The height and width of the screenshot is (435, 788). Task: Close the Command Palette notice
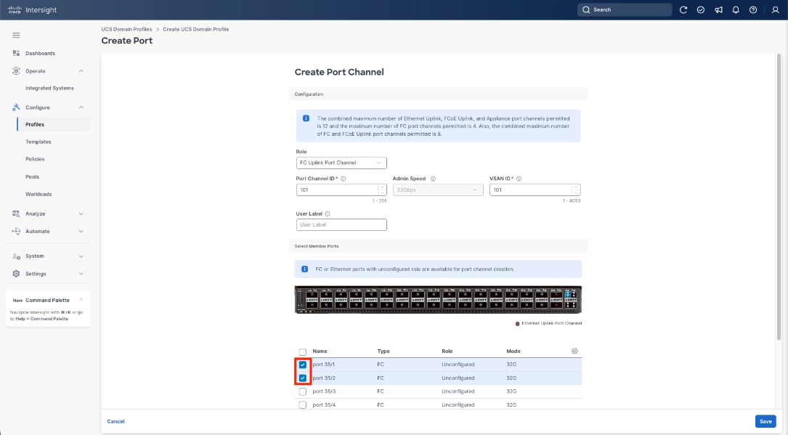pyautogui.click(x=81, y=299)
